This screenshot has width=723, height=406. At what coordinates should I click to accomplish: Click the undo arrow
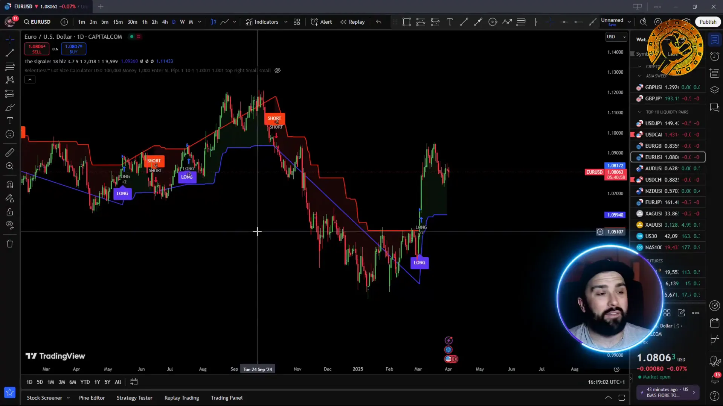click(379, 22)
